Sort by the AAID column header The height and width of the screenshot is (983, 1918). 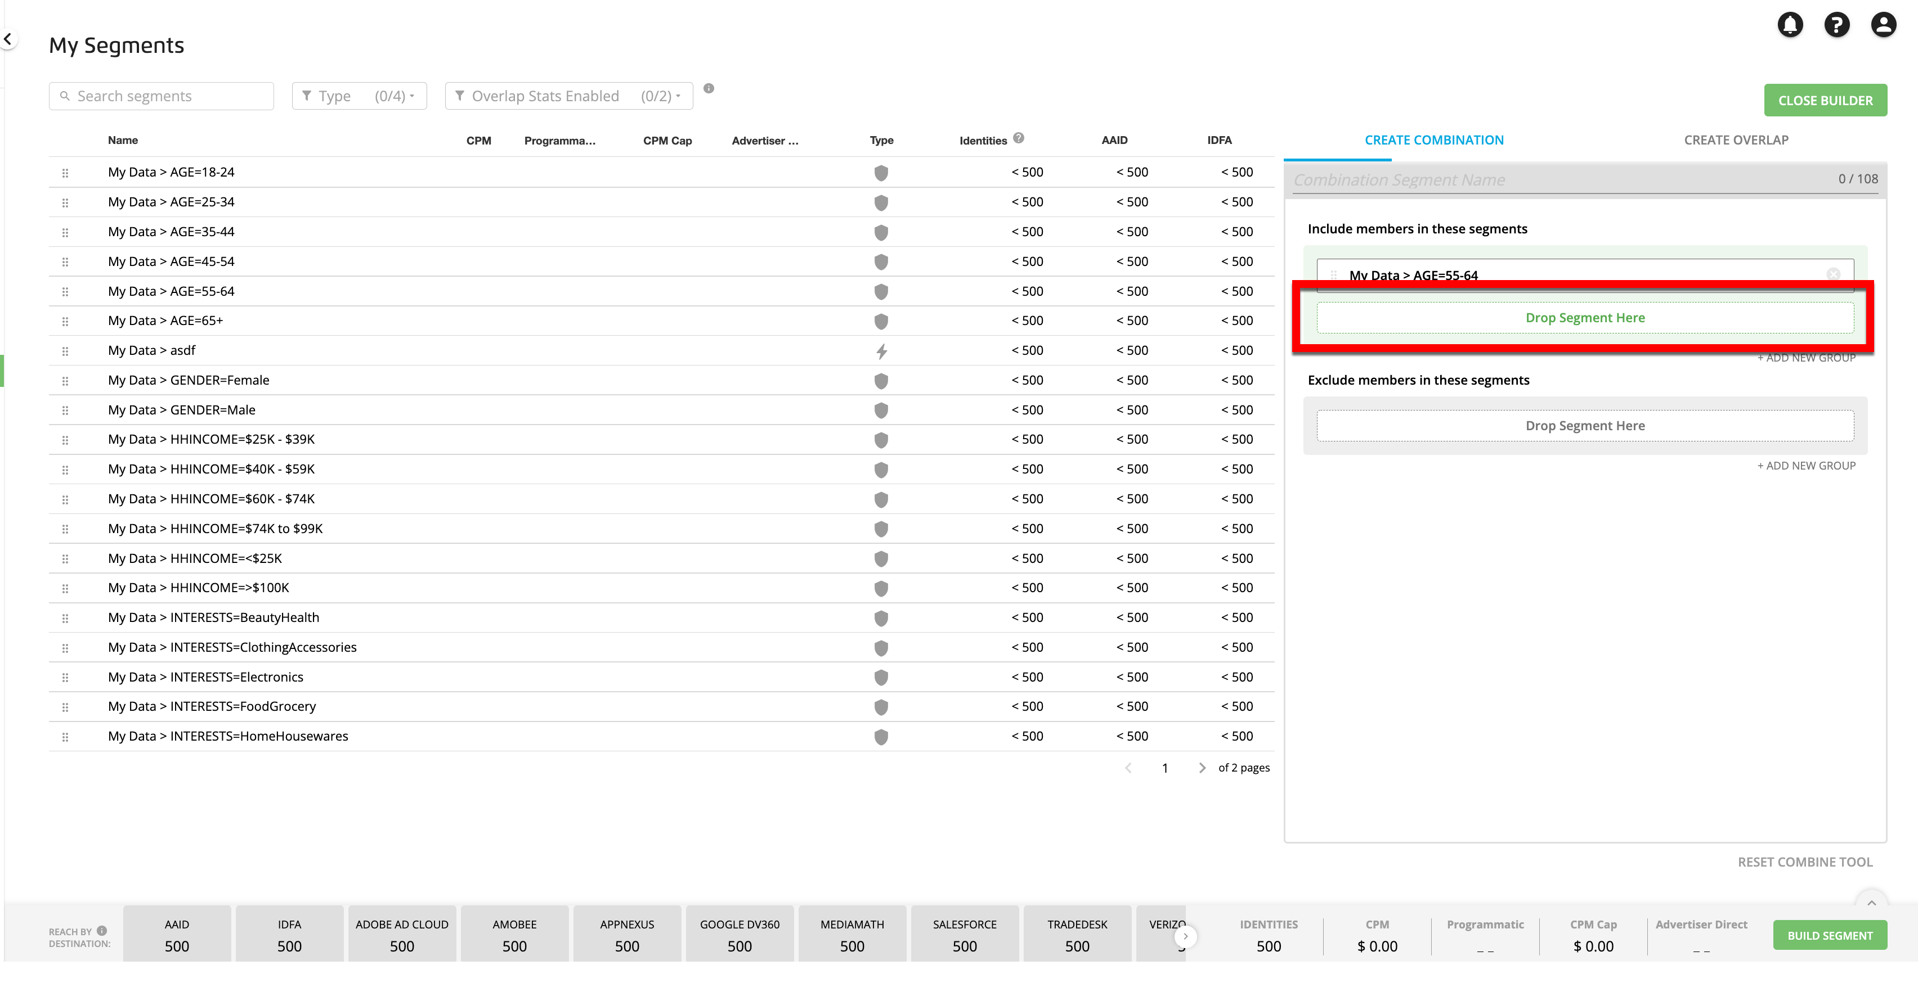pyautogui.click(x=1114, y=140)
